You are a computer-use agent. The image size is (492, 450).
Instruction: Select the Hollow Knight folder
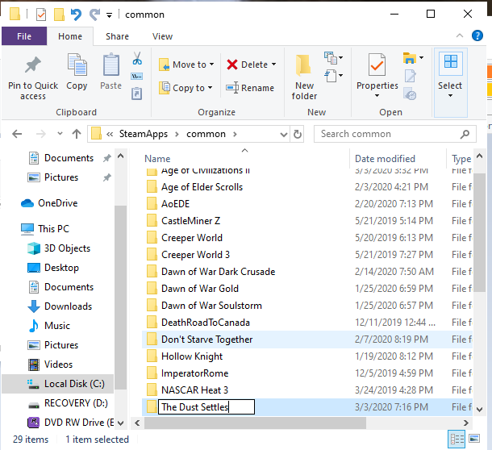tap(307, 356)
